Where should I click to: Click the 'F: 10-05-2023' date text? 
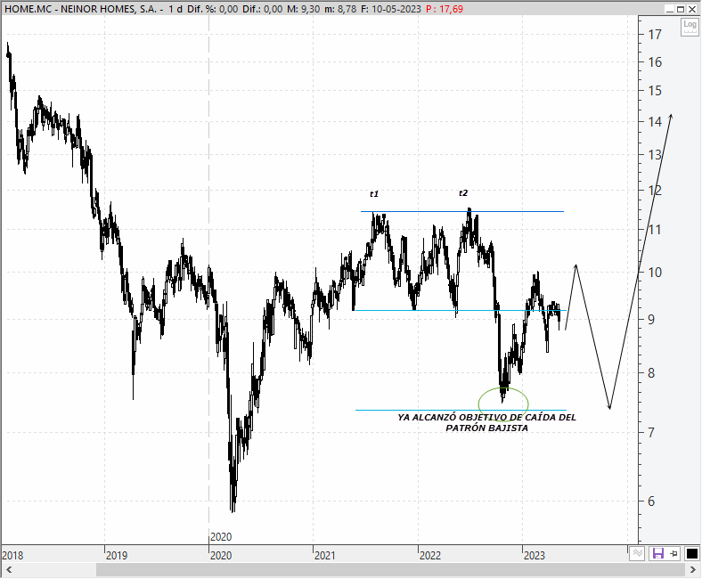click(390, 9)
